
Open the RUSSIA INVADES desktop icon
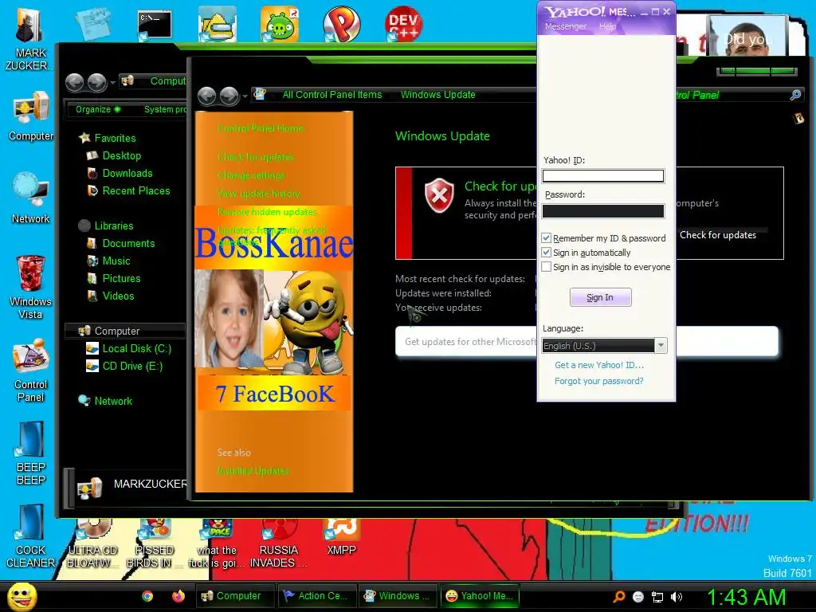[x=279, y=543]
